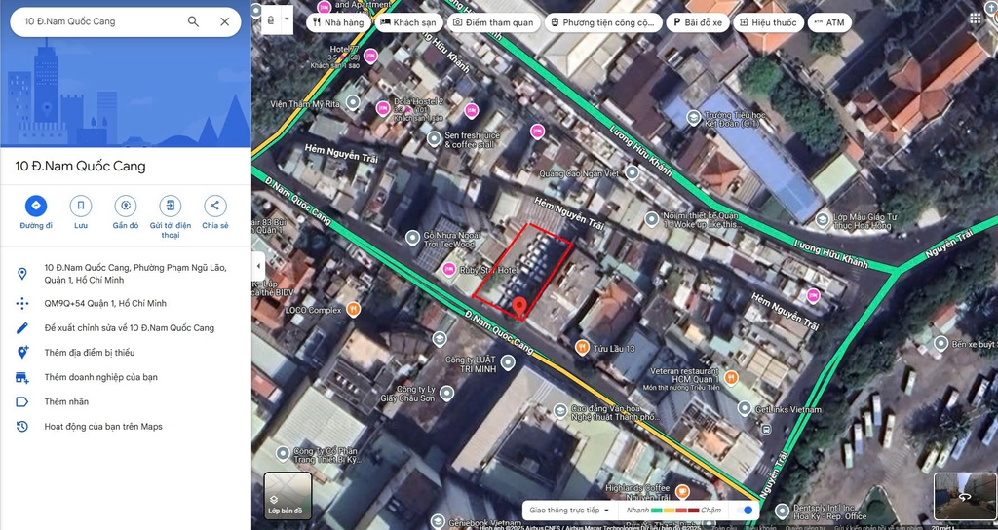Select the Dola Hostel 2 hotel marker
Screen dimensions: 998x530
[x=383, y=109]
